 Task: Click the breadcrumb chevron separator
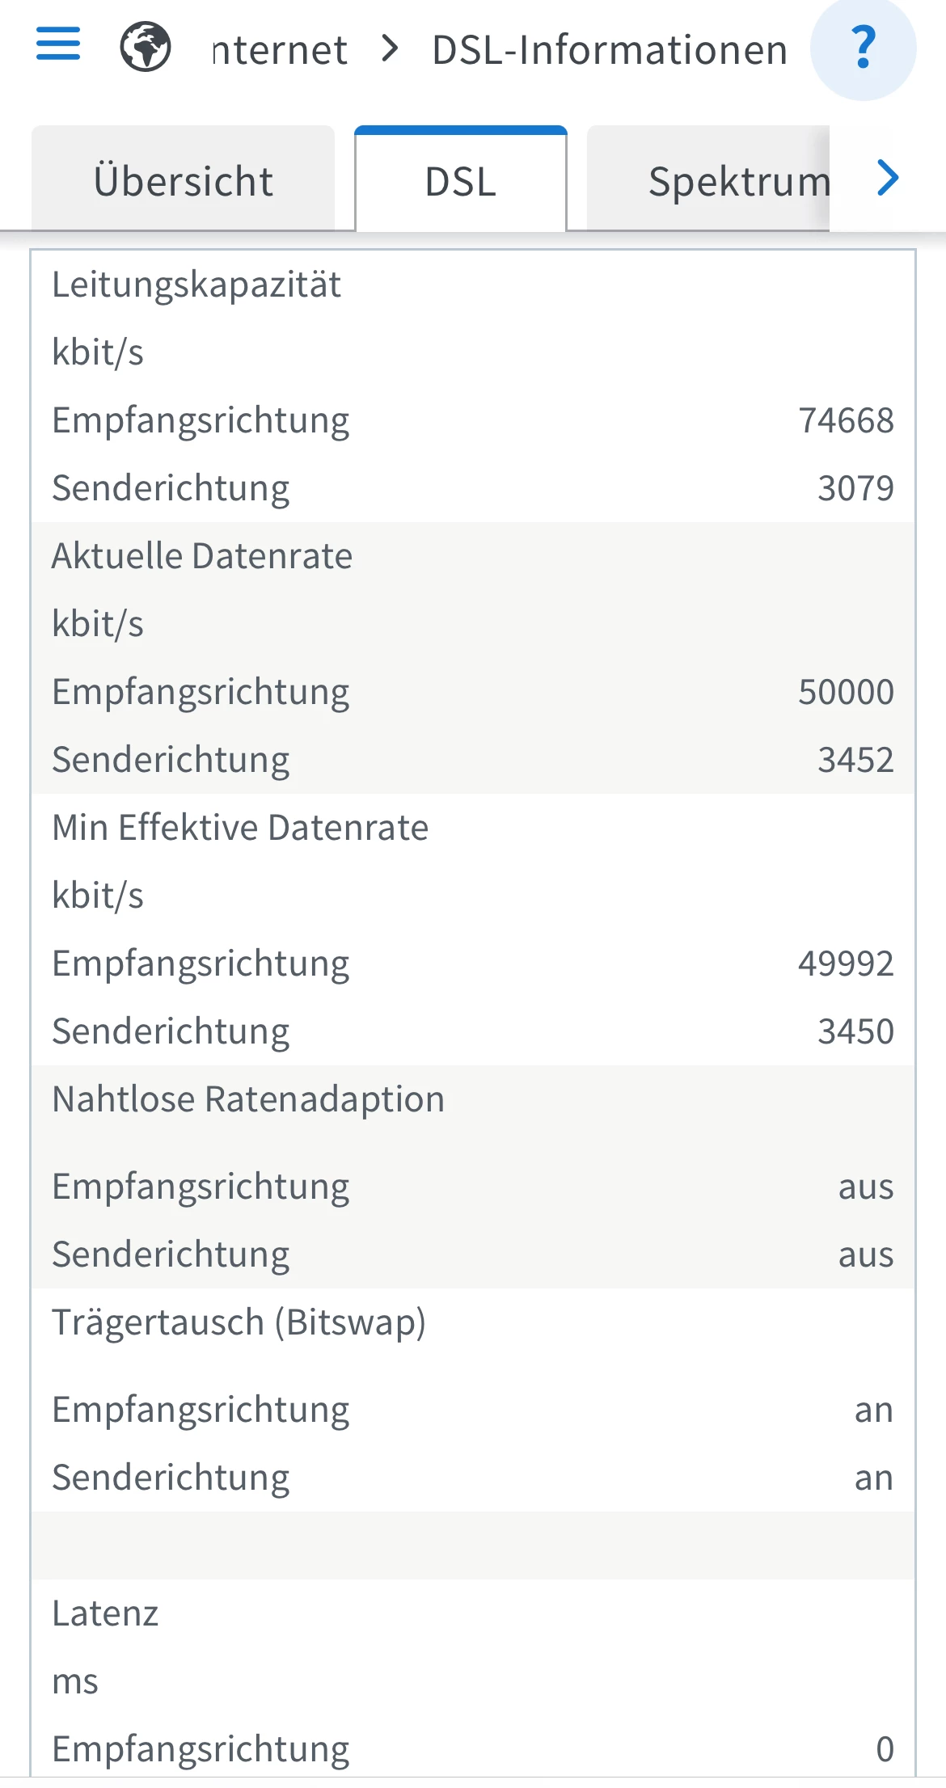click(x=391, y=49)
